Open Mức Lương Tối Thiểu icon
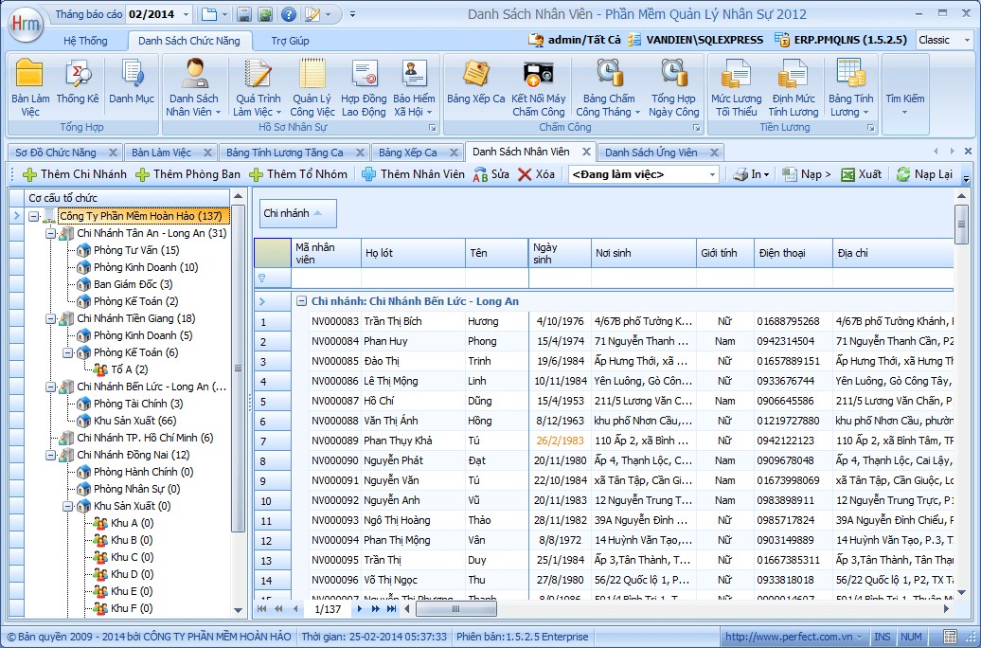The width and height of the screenshot is (981, 648). [x=736, y=87]
